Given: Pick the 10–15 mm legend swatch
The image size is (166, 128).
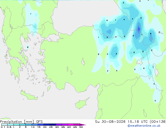Looking at the screenshot, I should coord(35,125).
